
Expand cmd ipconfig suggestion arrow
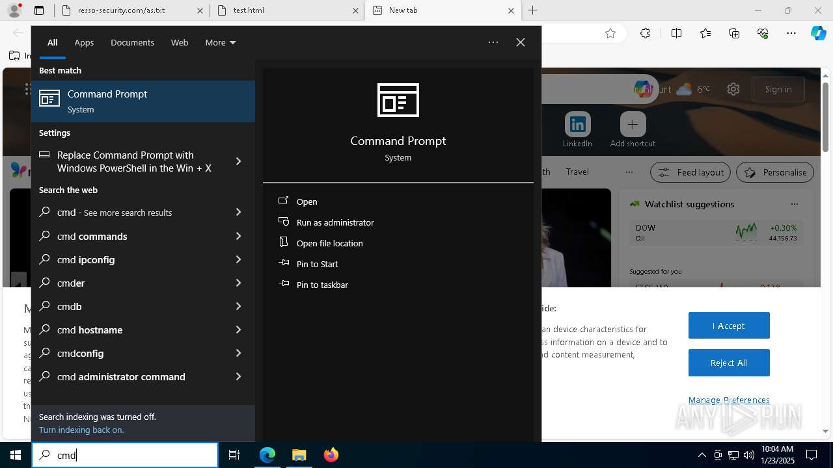(x=238, y=259)
